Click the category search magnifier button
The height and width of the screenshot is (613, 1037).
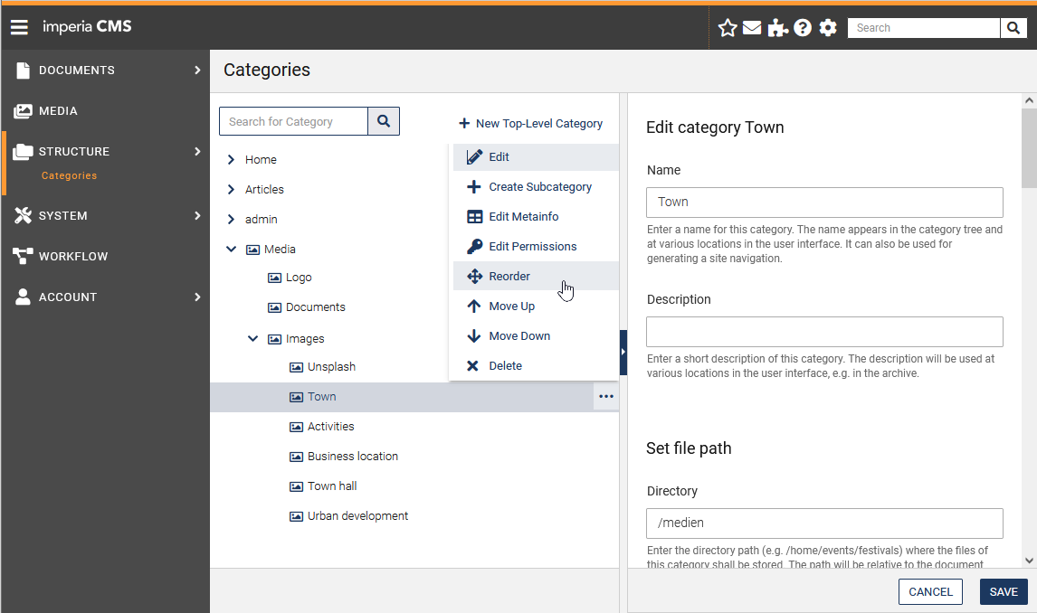click(384, 120)
